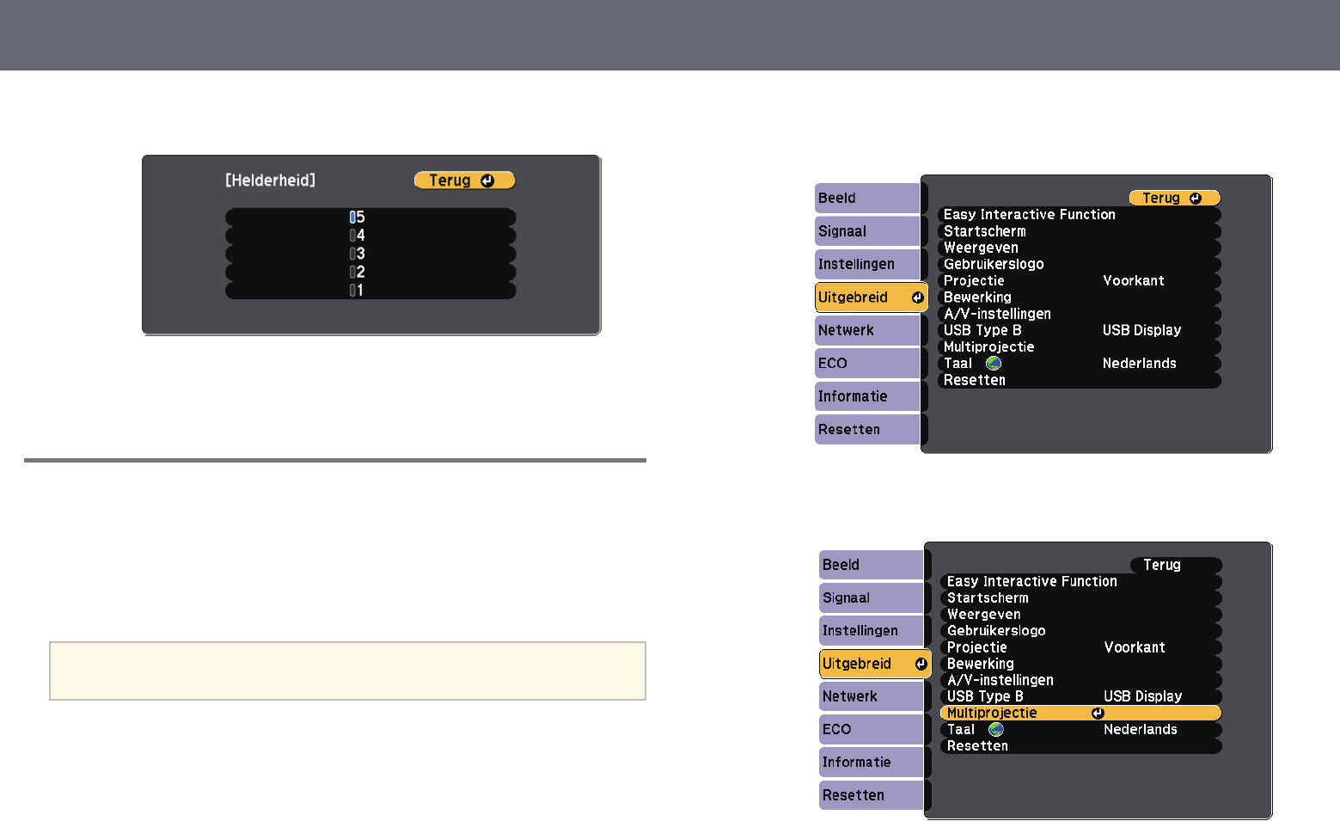Select brightness level 2 in Helderheid
1340x821 pixels.
(x=370, y=272)
